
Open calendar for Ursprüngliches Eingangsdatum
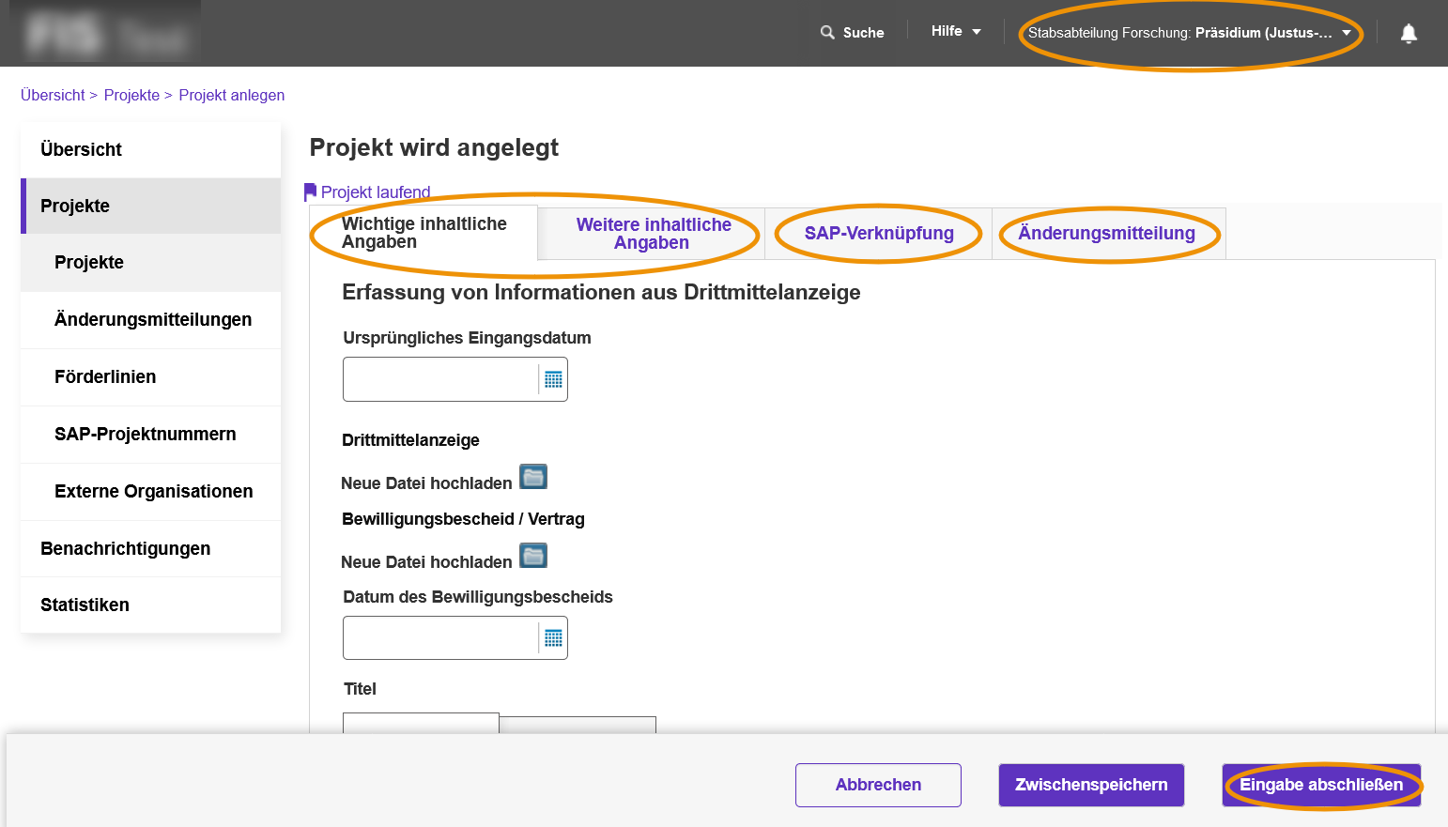coord(553,379)
